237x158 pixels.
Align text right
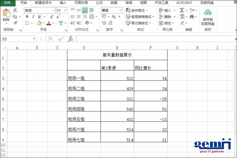click(x=85, y=17)
